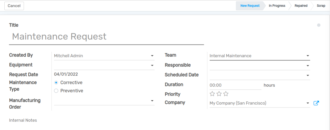Open Company external link icon
This screenshot has width=330, height=130.
(x=316, y=103)
